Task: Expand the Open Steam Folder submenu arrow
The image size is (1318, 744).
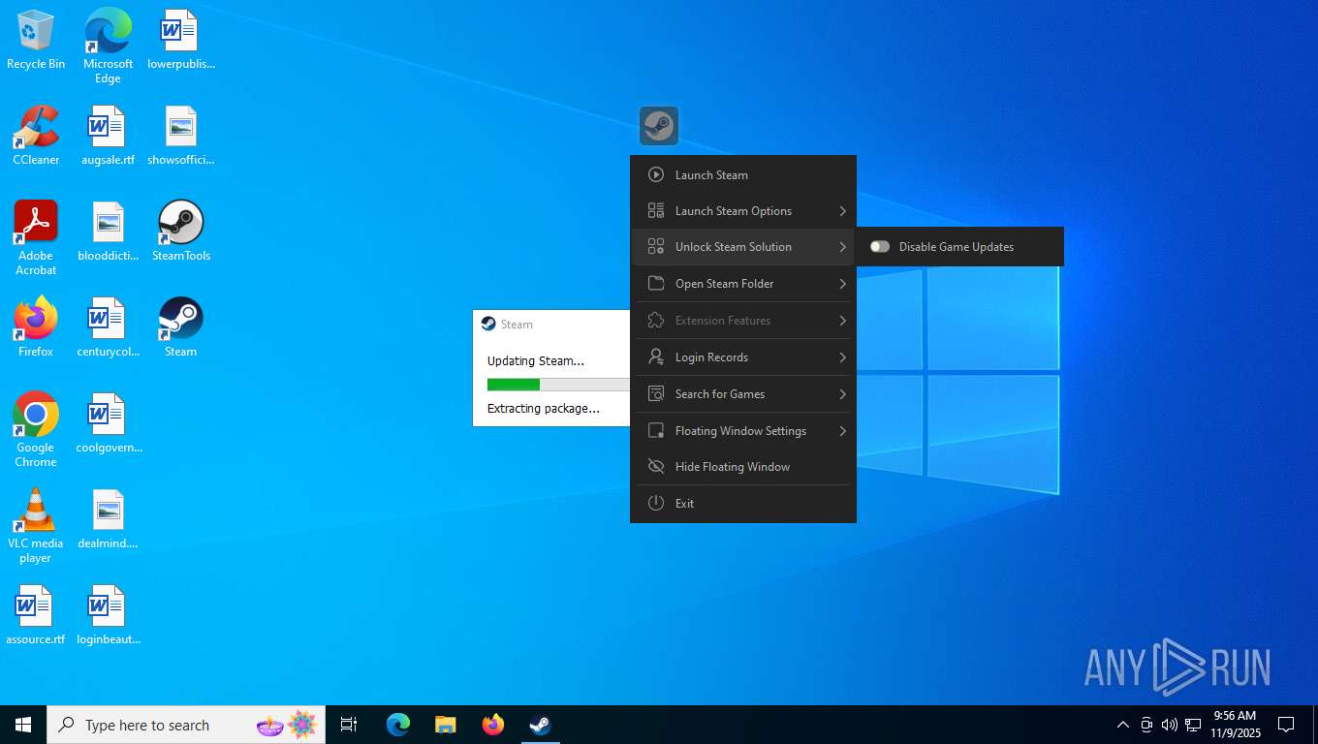Action: [842, 284]
